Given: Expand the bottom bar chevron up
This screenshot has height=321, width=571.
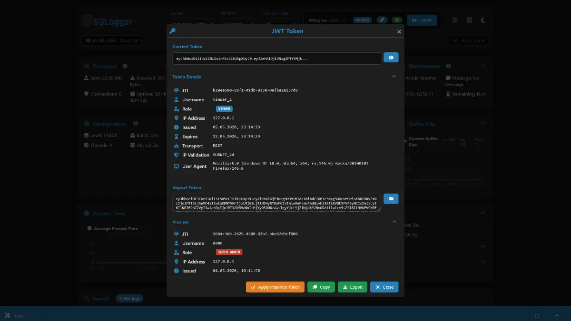Looking at the screenshot, I should pos(557,315).
